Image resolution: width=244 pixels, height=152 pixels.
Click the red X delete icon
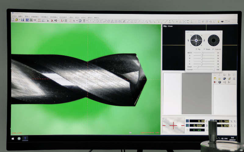coord(52,20)
